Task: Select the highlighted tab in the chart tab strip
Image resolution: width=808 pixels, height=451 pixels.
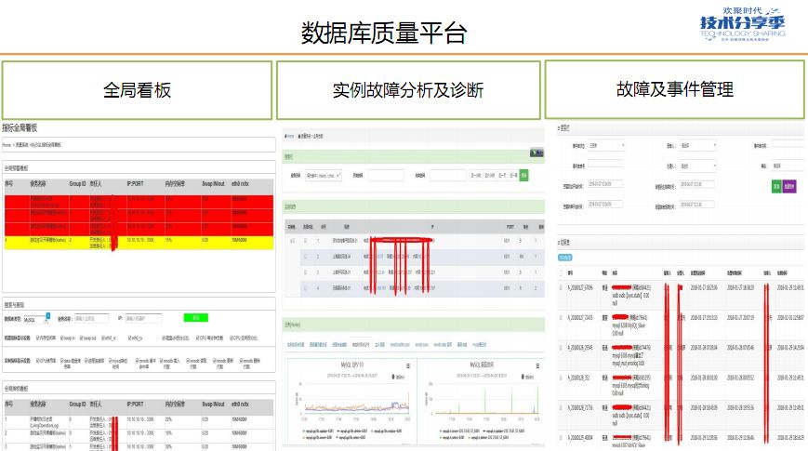Action: coord(360,344)
